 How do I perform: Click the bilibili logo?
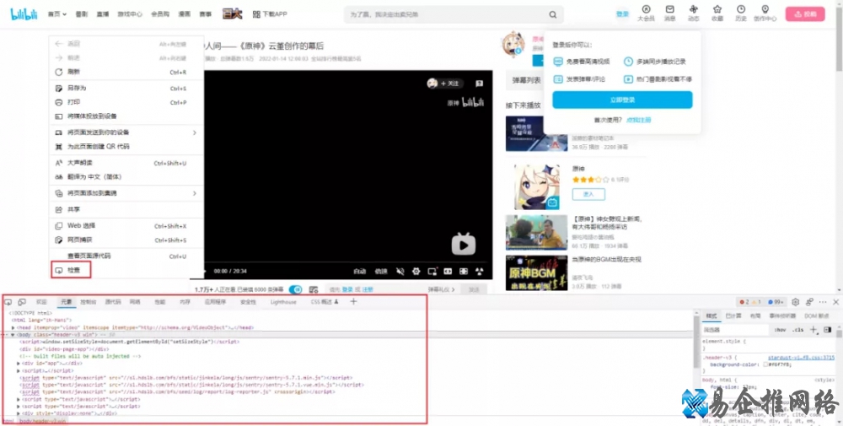point(24,14)
